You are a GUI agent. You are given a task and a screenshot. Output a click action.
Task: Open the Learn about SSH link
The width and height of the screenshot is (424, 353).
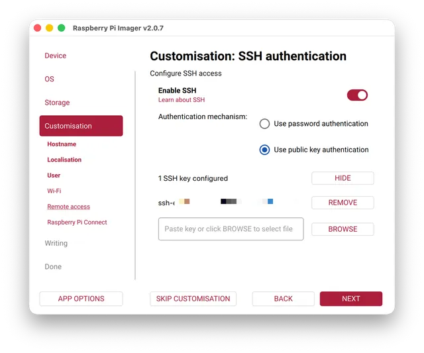[182, 100]
